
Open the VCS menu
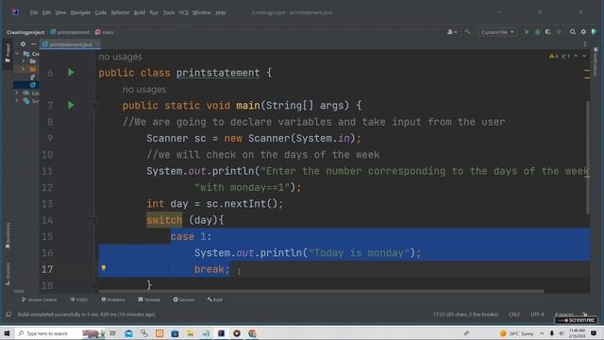pos(183,12)
